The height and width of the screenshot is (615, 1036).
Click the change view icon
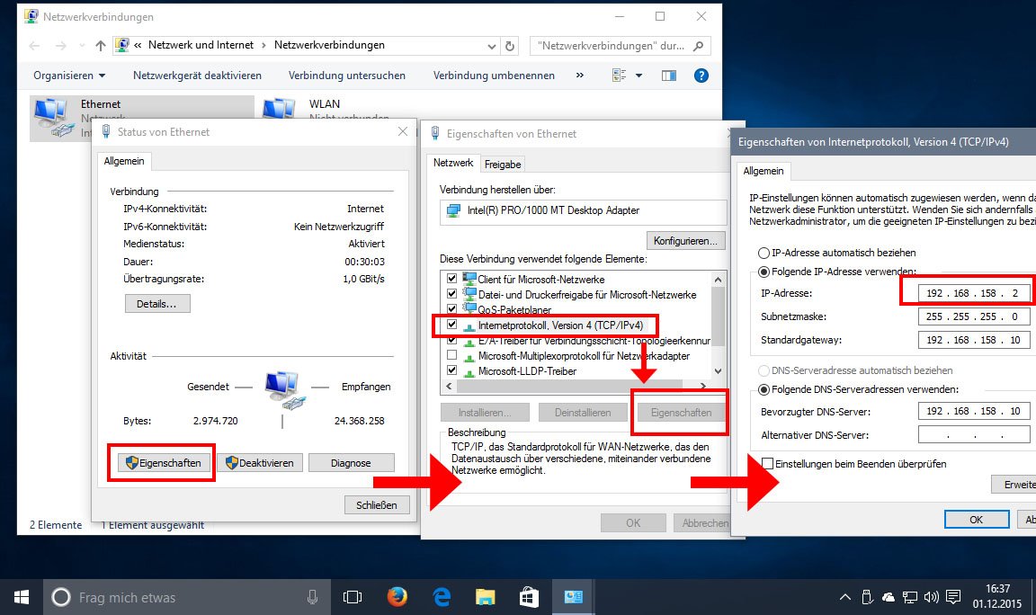[619, 76]
